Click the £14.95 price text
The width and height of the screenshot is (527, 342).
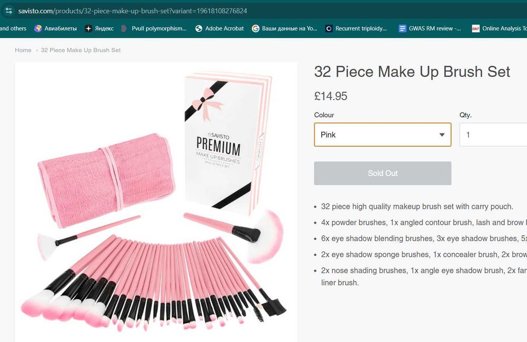coord(330,96)
